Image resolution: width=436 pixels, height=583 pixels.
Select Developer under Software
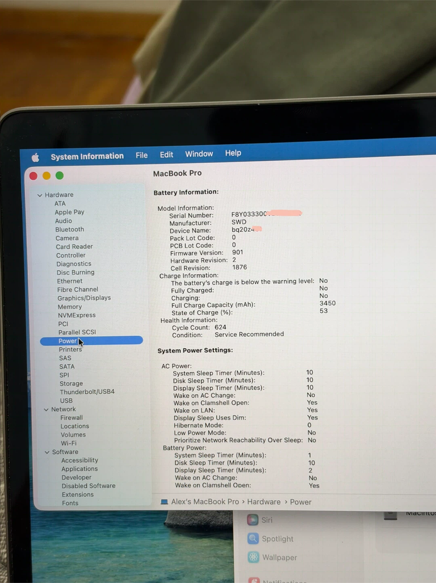[x=76, y=478]
